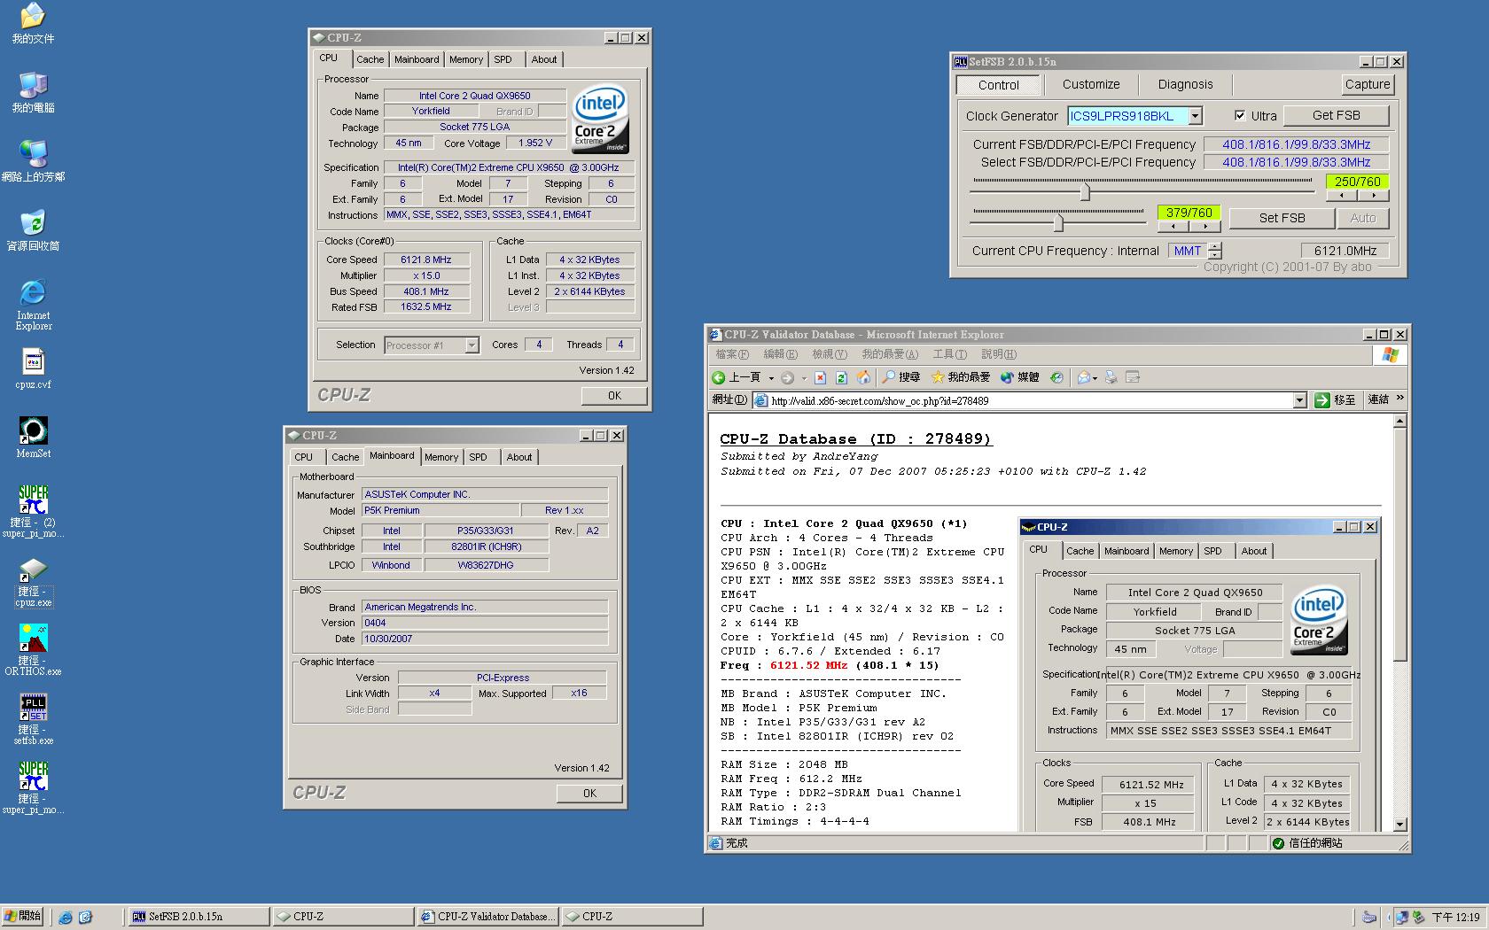Toggle the Ultra checkbox in SetFSB
Viewport: 1489px width, 930px height.
[x=1240, y=115]
